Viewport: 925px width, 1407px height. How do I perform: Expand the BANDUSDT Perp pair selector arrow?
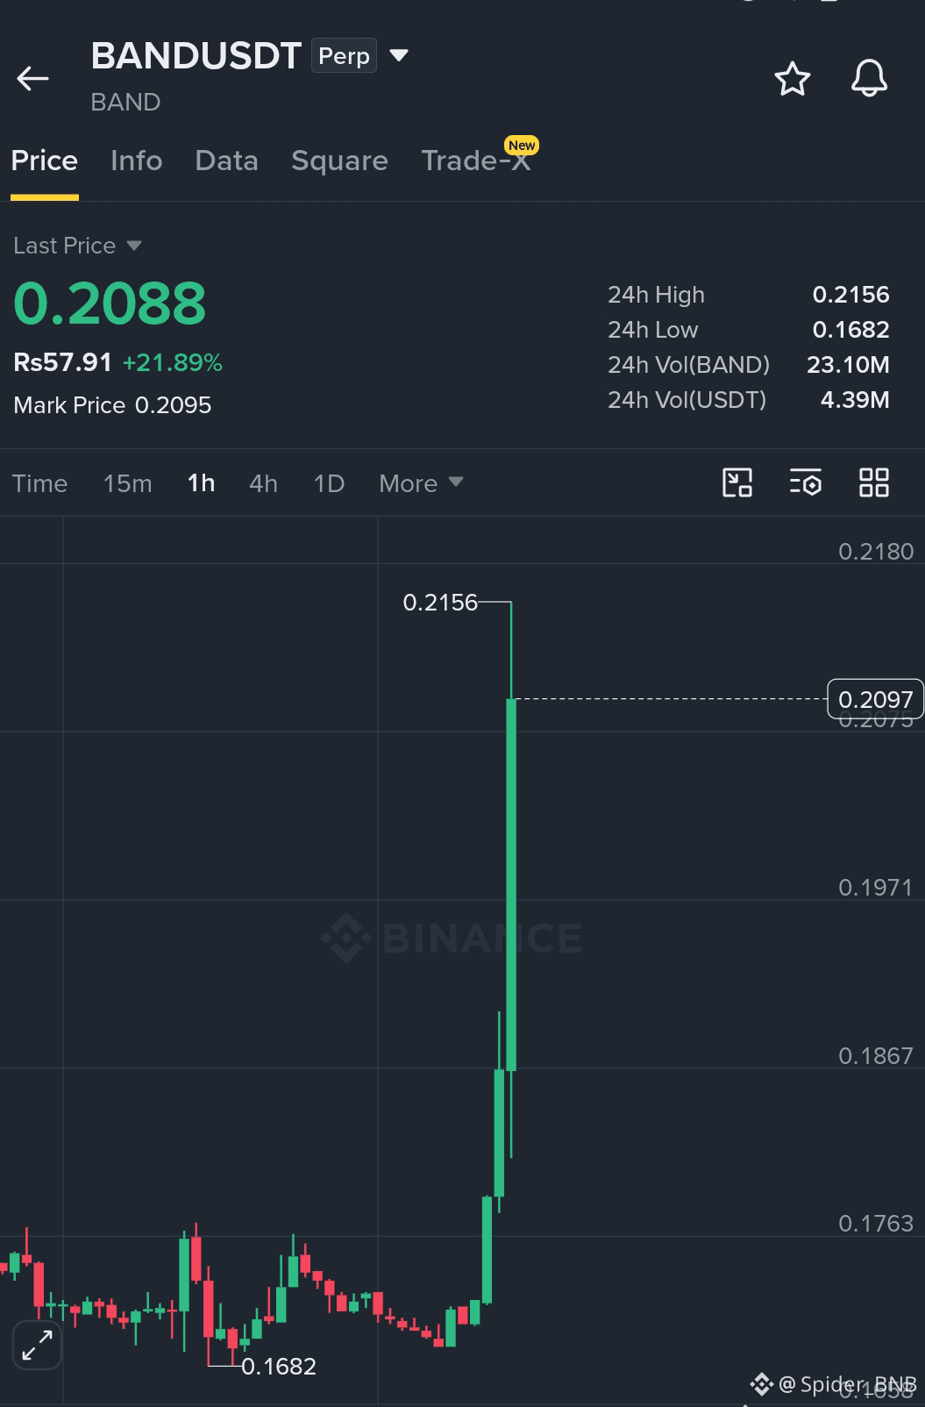pos(399,56)
